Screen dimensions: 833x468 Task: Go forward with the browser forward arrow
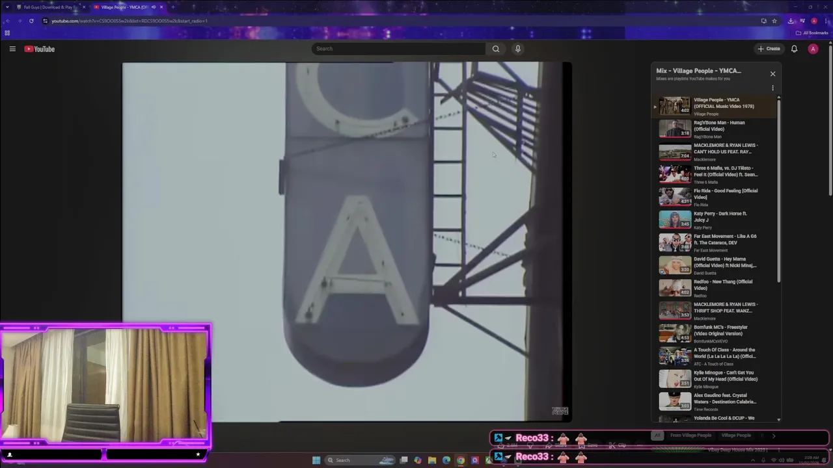pyautogui.click(x=20, y=21)
